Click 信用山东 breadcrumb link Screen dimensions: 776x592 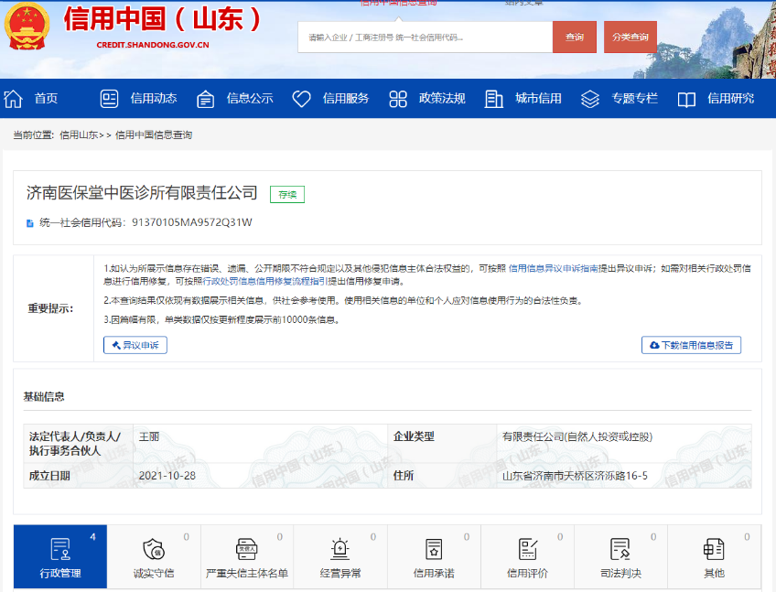click(x=80, y=135)
